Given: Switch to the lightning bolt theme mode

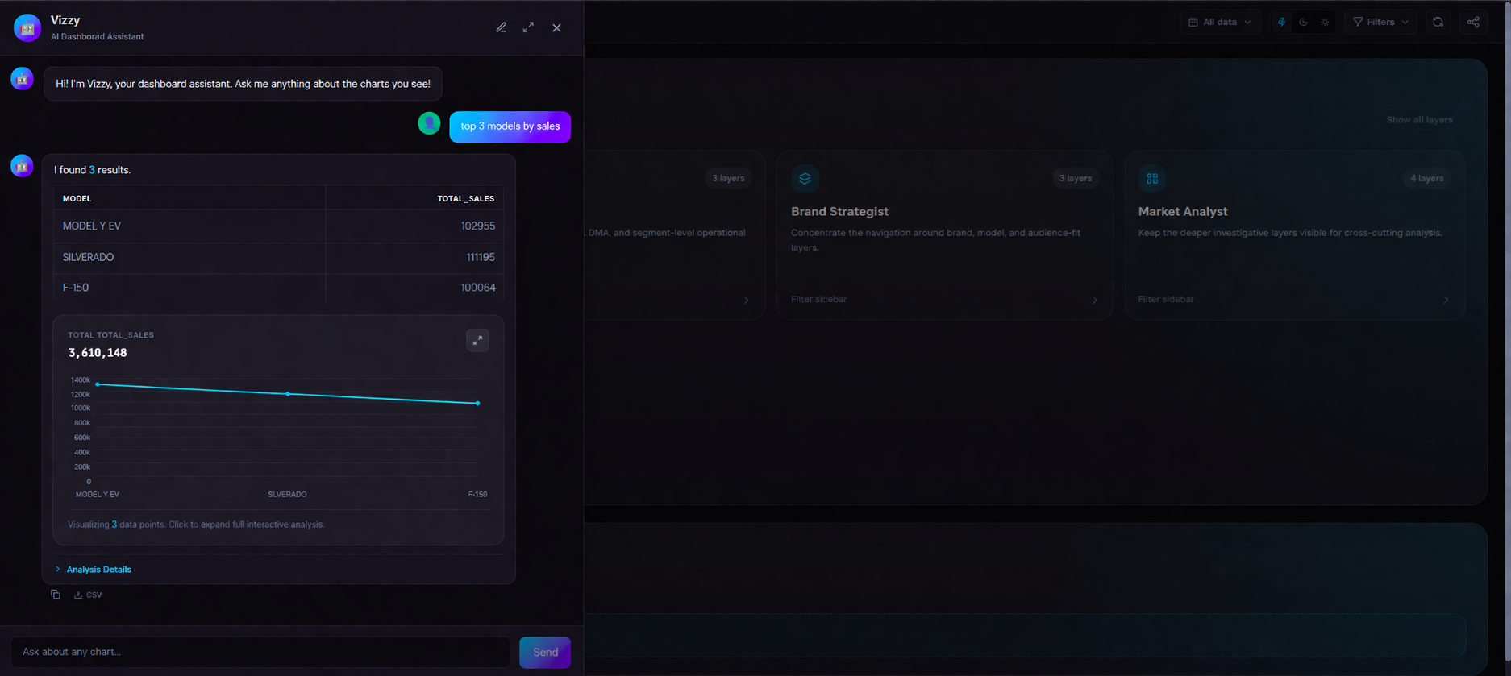Looking at the screenshot, I should [1281, 22].
